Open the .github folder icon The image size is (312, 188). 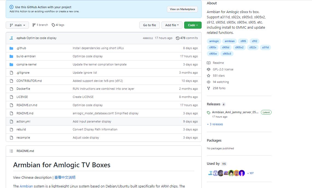(x=11, y=48)
